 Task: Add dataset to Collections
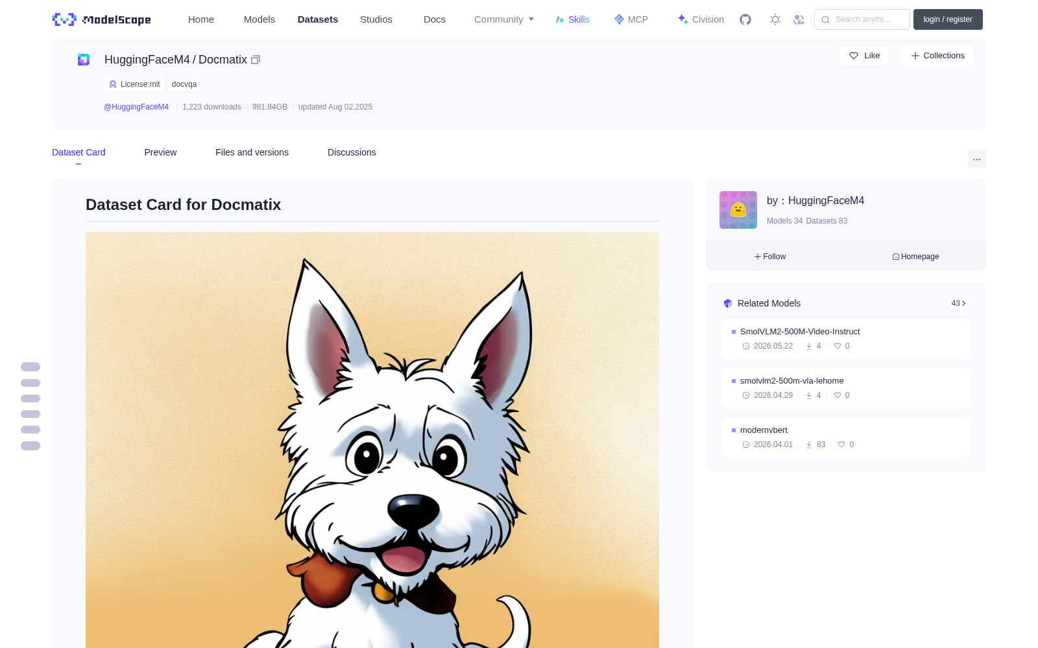937,56
